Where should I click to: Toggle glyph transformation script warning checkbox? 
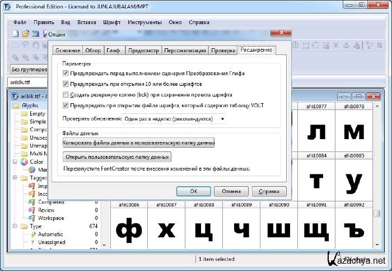[x=66, y=74]
